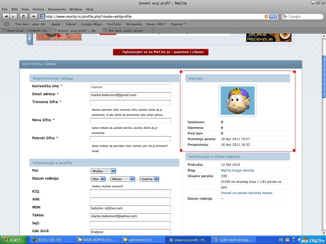Open the Yahoo! bookmark
Viewport: 326px width, 244px height.
point(71,24)
